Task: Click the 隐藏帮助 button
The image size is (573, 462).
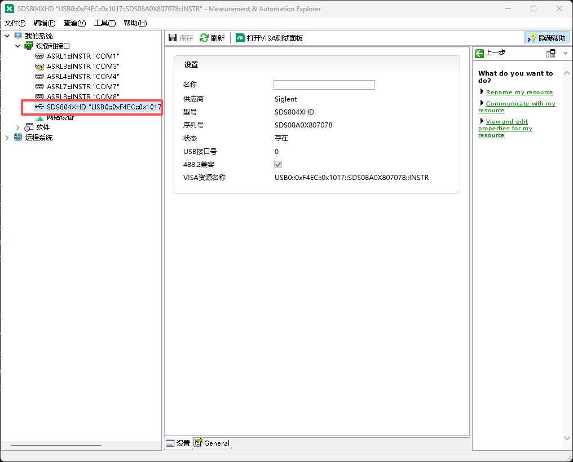Action: 547,38
